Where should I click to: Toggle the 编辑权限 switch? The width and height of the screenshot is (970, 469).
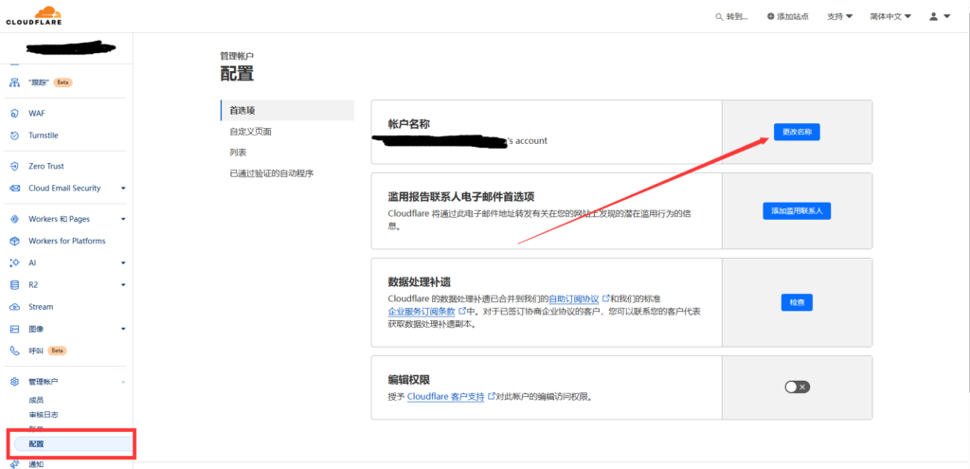(x=797, y=388)
